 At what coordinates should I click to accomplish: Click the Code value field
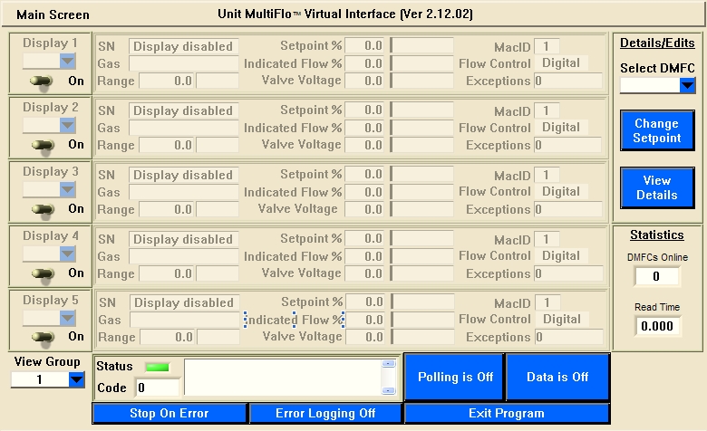[158, 388]
